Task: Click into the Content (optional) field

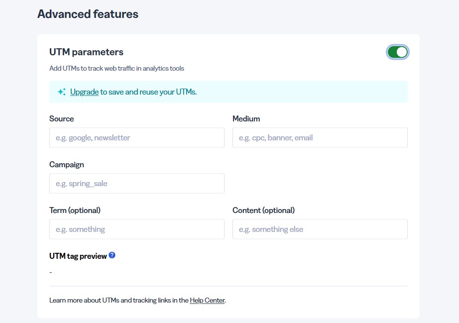Action: point(320,229)
